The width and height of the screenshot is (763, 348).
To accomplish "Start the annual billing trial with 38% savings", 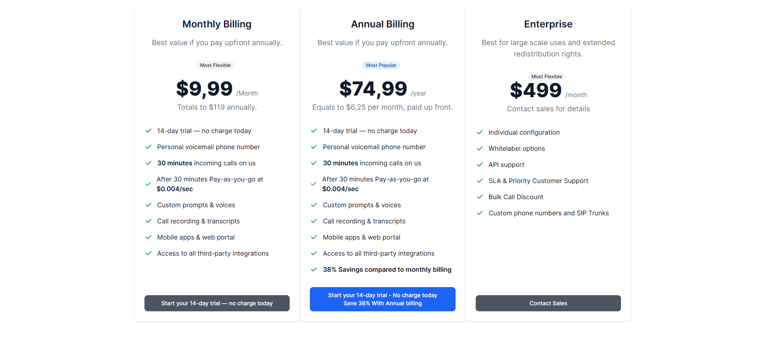I will pyautogui.click(x=383, y=299).
